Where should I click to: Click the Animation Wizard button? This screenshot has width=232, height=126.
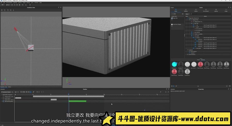(6, 92)
